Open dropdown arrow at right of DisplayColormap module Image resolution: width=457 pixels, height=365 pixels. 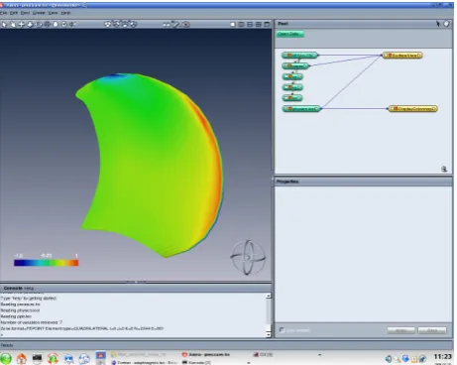[x=434, y=108]
